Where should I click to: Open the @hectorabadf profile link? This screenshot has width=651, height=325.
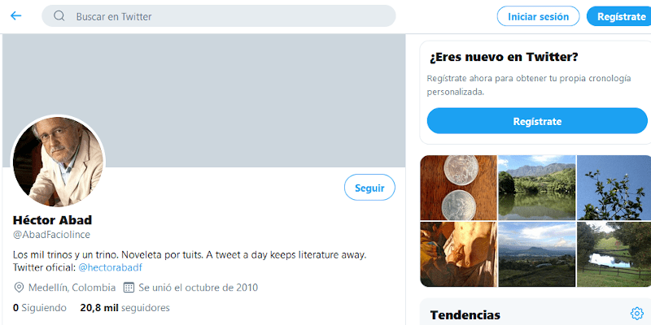111,266
